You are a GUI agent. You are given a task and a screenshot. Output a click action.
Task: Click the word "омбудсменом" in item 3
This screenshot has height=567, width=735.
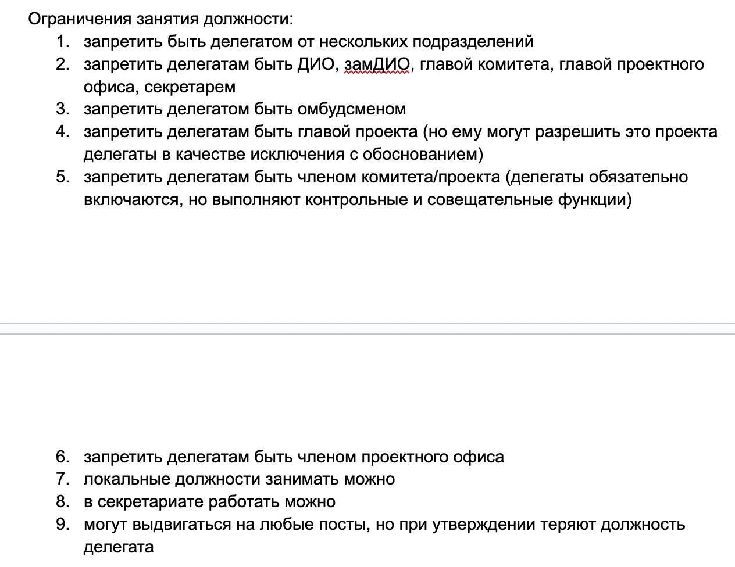[x=352, y=109]
